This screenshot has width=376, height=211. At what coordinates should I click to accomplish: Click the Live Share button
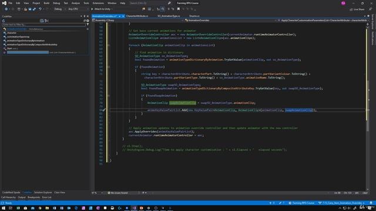(x=357, y=9)
